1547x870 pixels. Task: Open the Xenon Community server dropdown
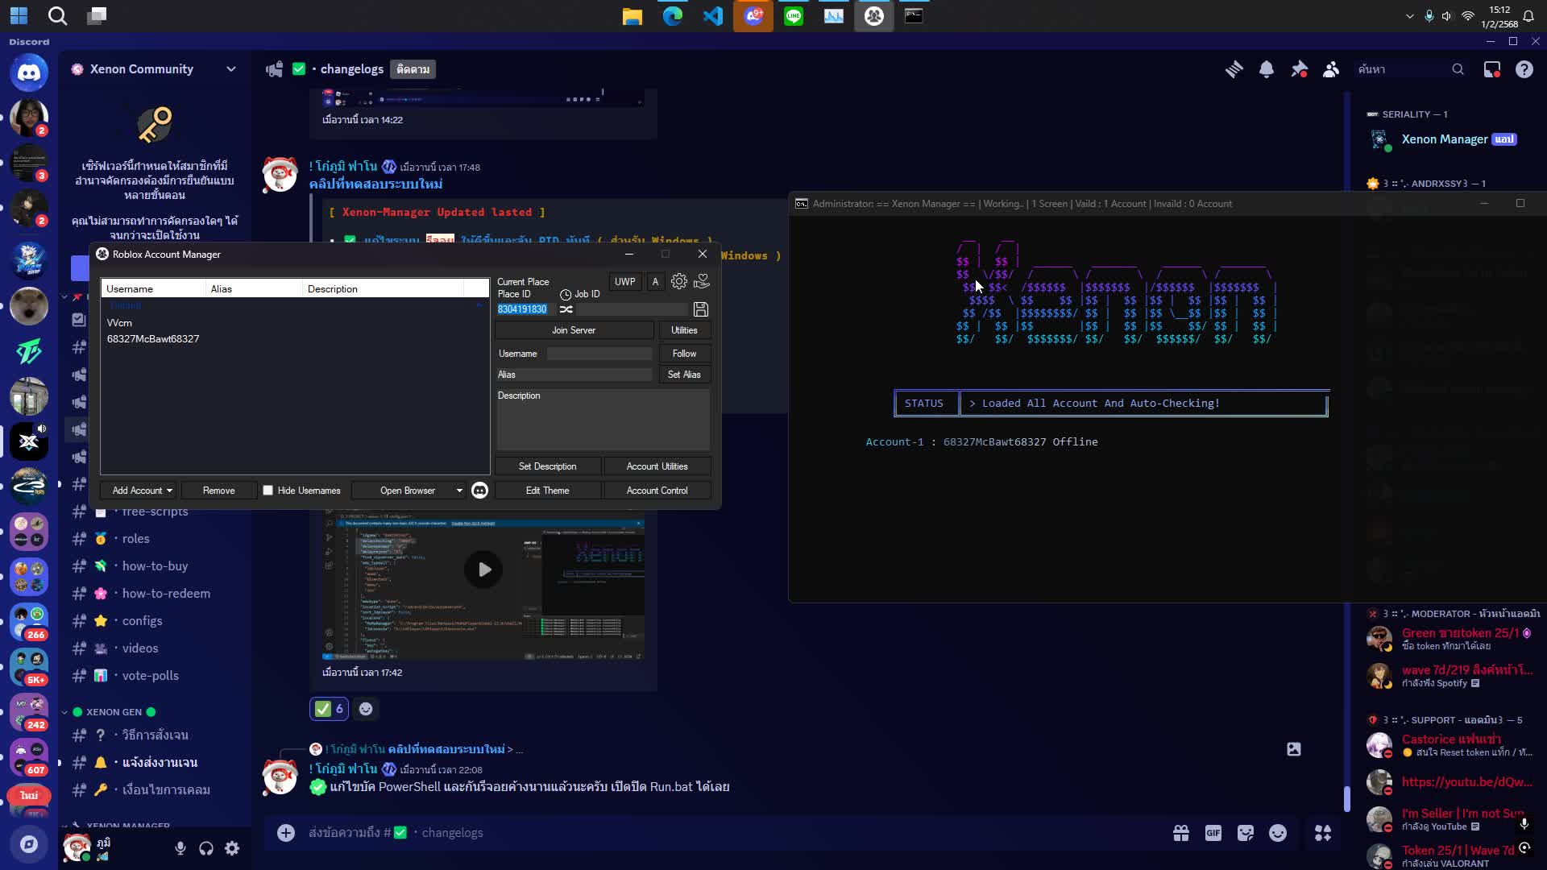[x=232, y=68]
